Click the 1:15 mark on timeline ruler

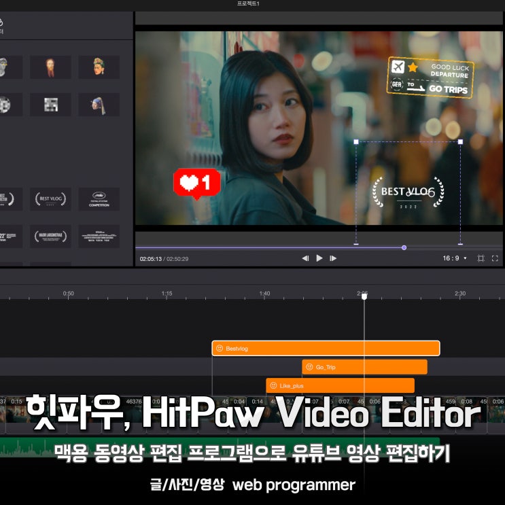tap(167, 294)
